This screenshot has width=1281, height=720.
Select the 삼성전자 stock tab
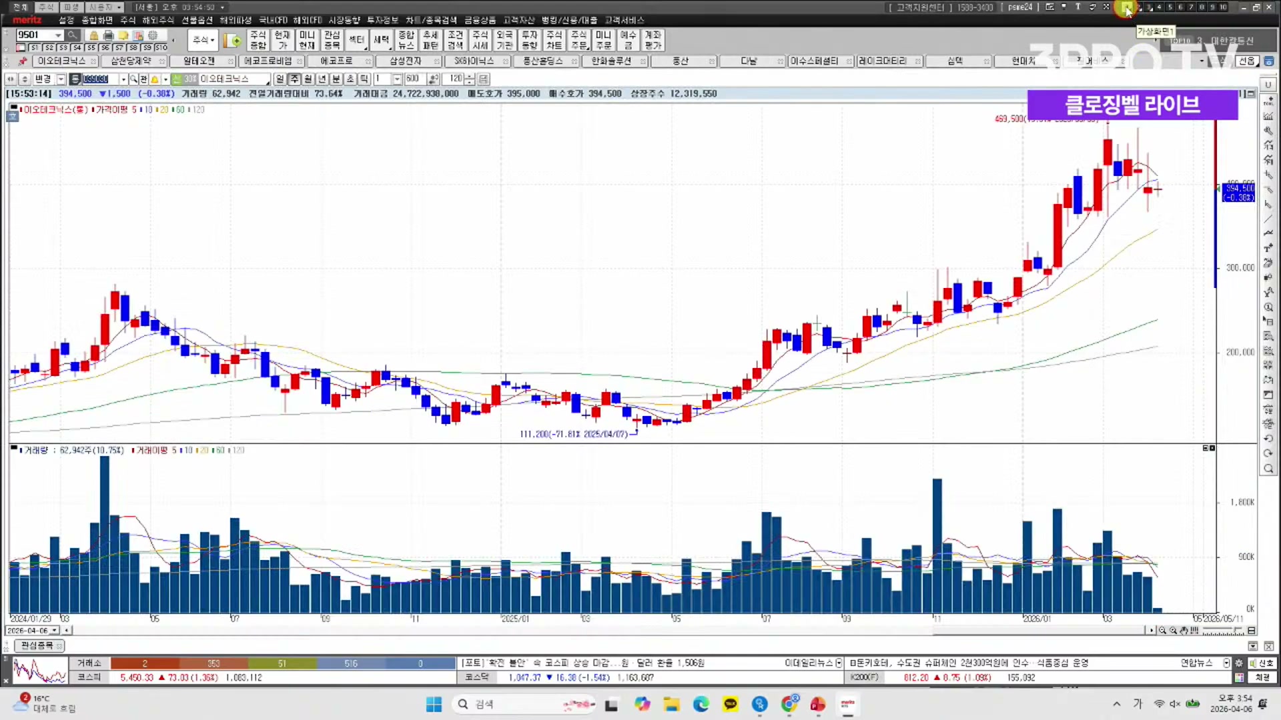point(405,61)
